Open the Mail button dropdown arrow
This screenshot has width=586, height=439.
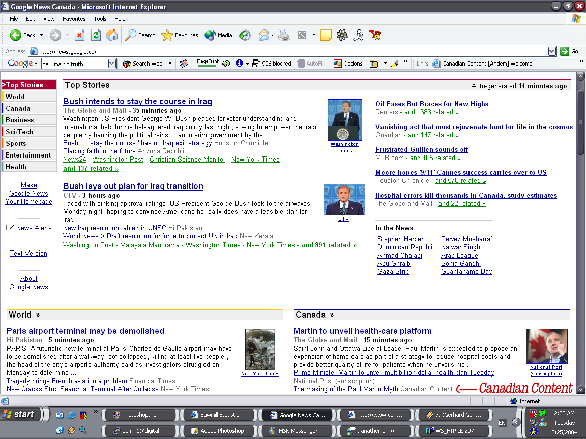point(273,35)
